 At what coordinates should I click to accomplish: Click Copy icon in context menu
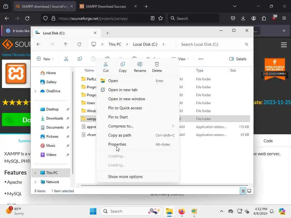coord(122,67)
